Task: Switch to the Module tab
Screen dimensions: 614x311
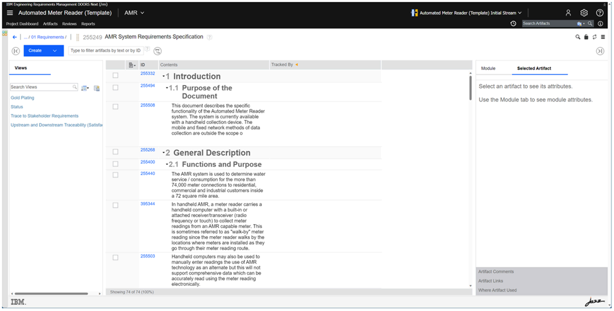Action: 488,68
